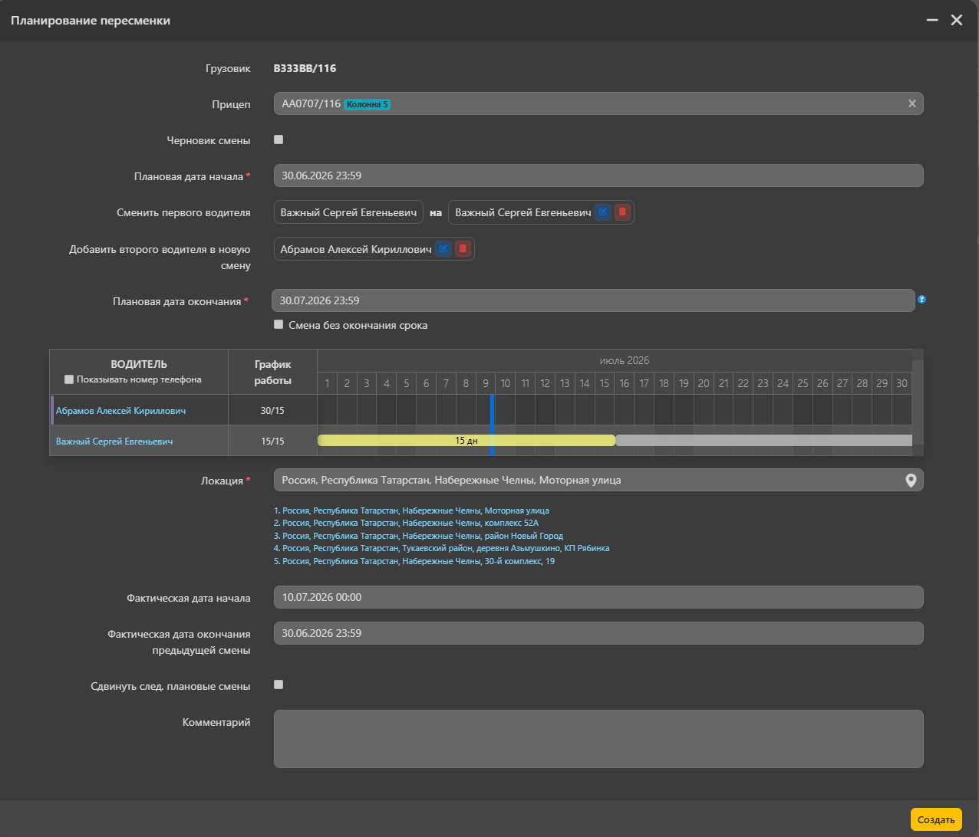Click the yellow 15 дн shift bar
Screen dimensions: 979x837
pos(466,441)
